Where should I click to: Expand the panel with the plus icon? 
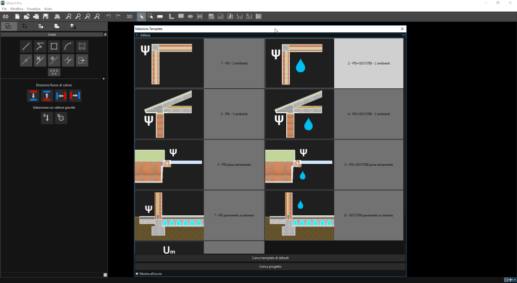(x=104, y=79)
